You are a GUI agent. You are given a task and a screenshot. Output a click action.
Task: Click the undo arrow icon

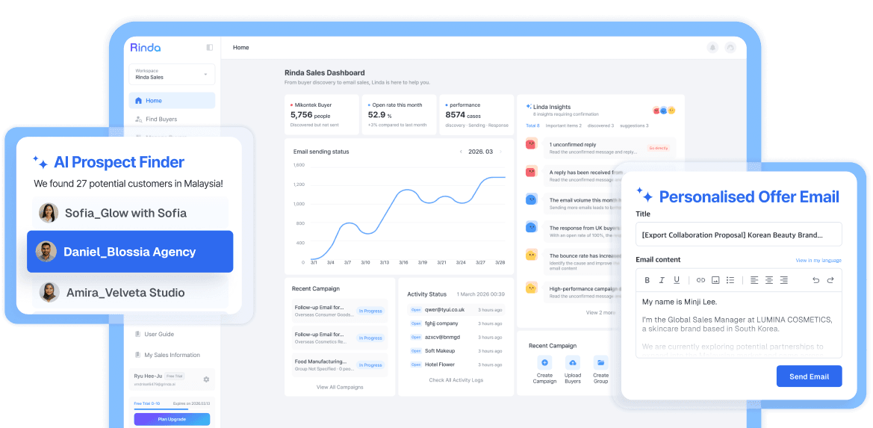(x=815, y=280)
